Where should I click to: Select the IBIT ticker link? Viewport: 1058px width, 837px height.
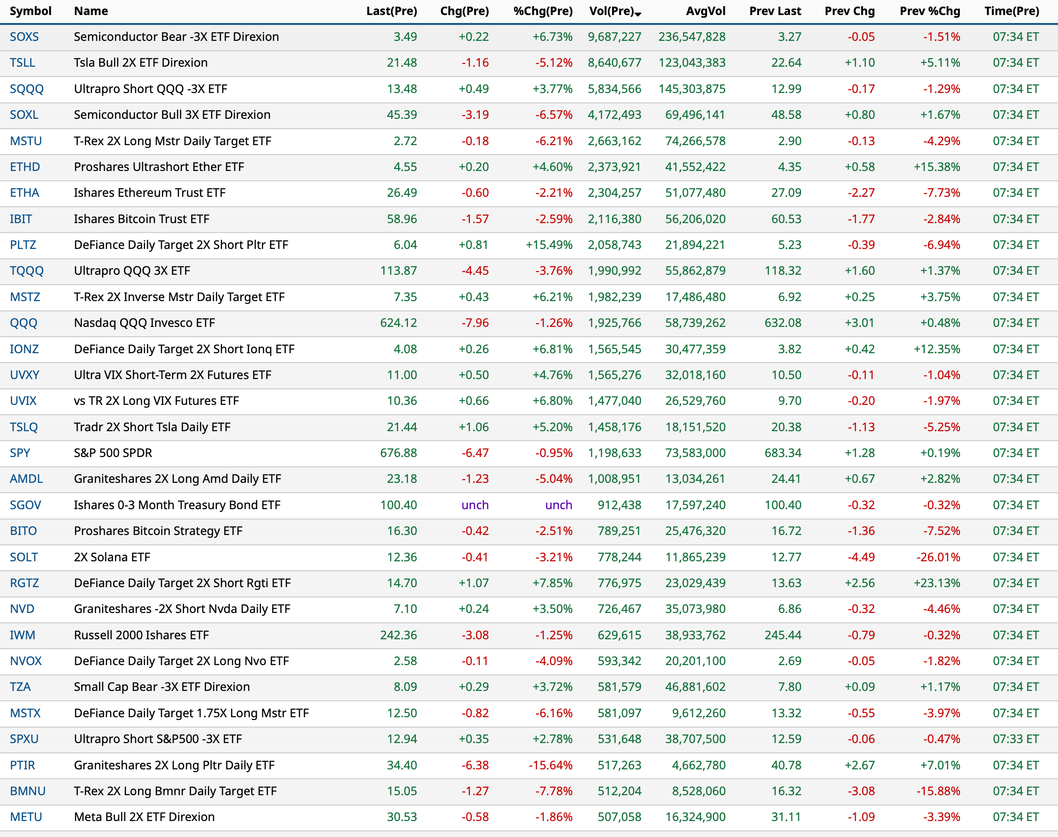click(x=21, y=218)
